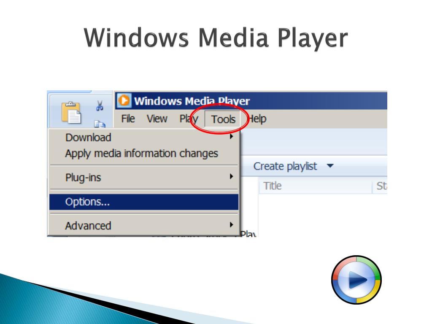Click the Create playlist button
432x324 pixels.
[x=285, y=166]
